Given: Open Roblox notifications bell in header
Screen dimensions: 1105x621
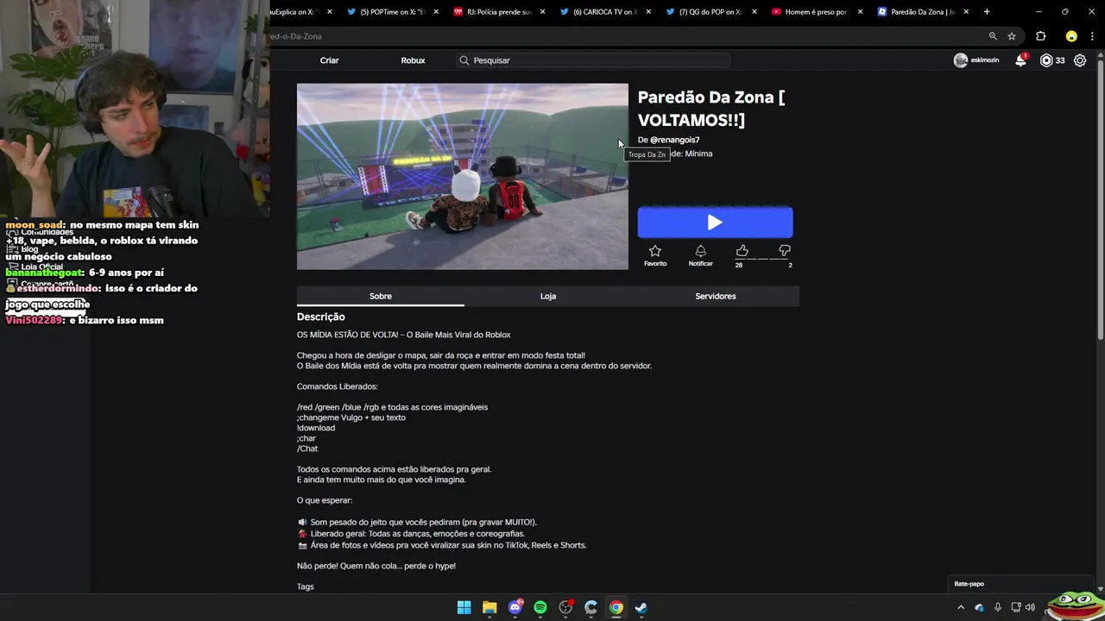Looking at the screenshot, I should pos(1020,60).
